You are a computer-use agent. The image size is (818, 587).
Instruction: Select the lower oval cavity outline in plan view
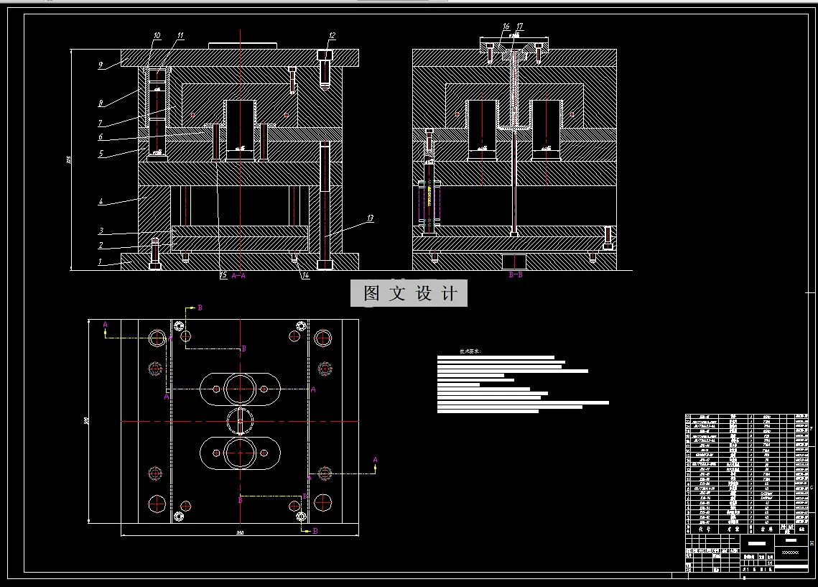point(240,453)
